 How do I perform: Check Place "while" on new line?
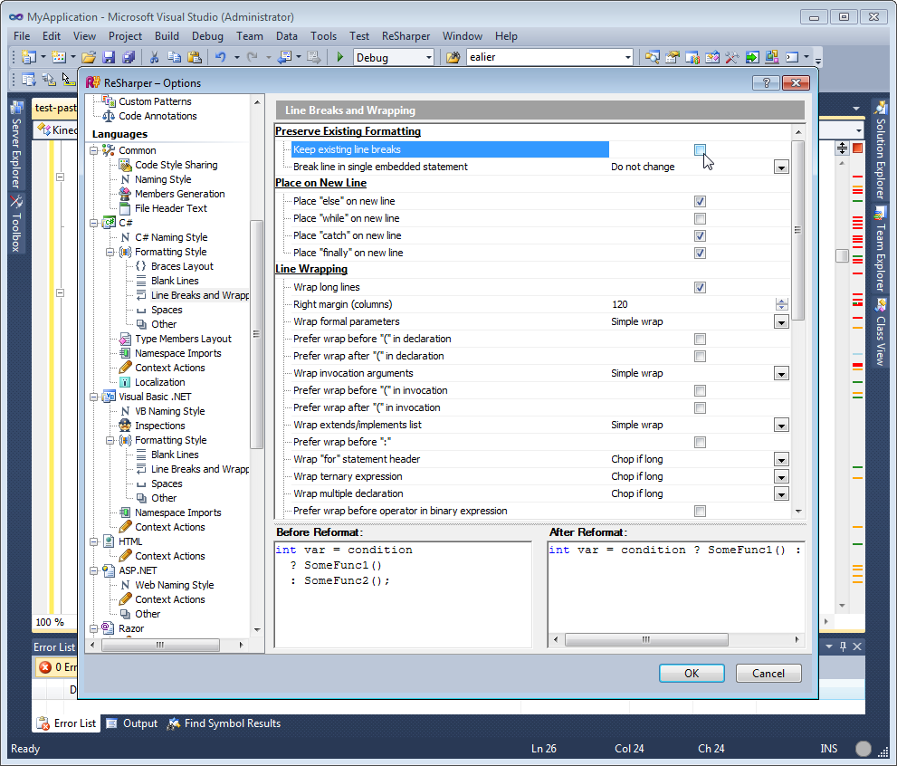[700, 218]
